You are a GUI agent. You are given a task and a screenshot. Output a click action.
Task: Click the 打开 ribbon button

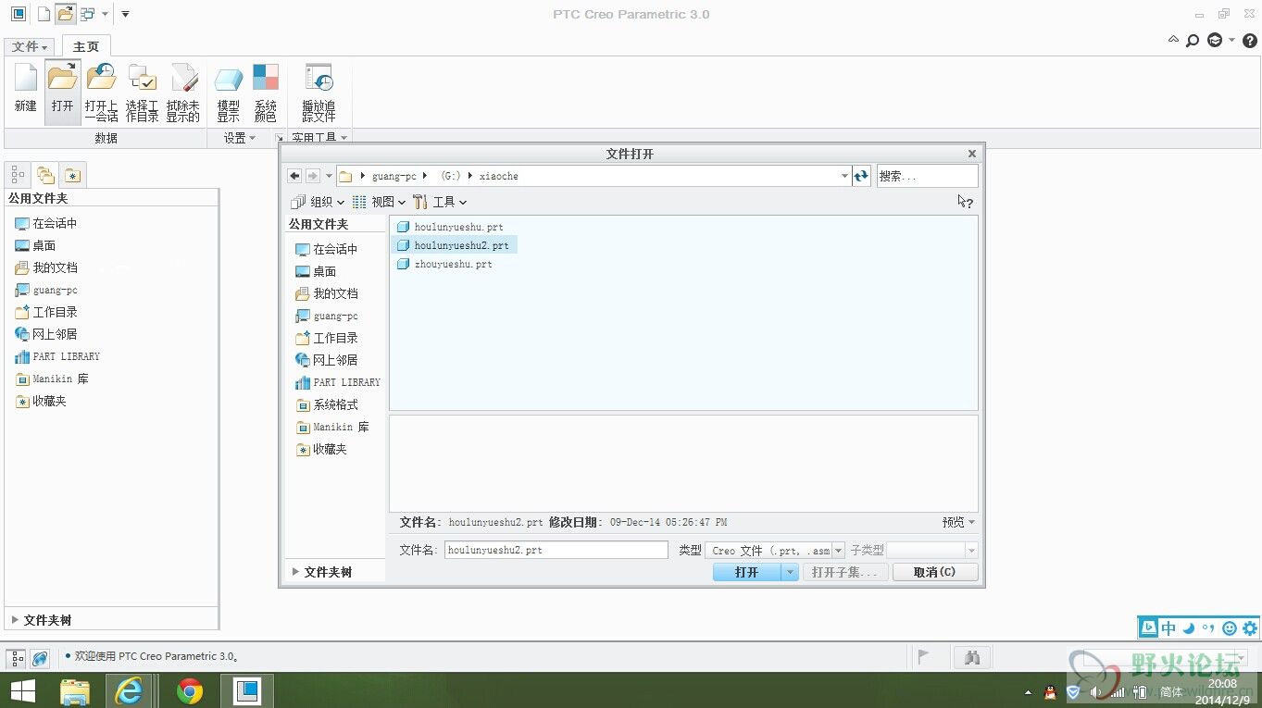pos(62,93)
